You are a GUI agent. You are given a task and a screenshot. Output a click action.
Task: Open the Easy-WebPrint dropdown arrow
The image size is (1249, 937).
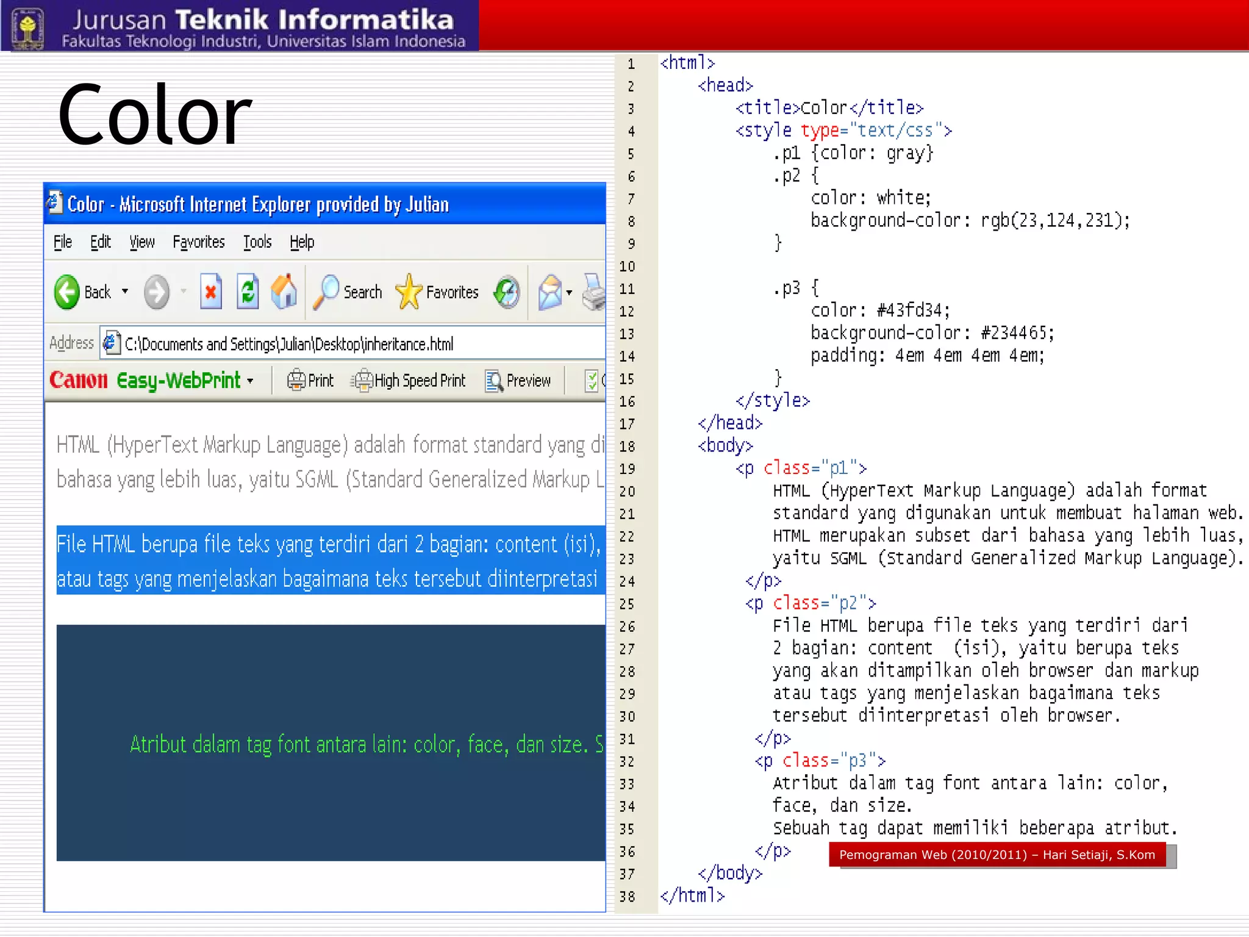point(251,381)
